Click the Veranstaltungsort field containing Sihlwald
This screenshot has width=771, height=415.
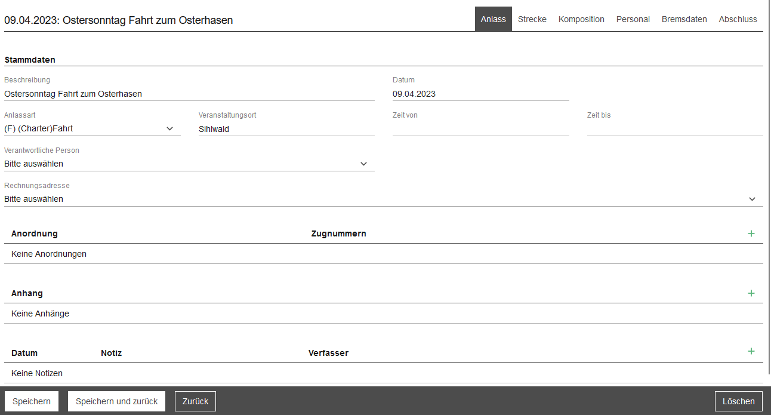[x=286, y=128]
